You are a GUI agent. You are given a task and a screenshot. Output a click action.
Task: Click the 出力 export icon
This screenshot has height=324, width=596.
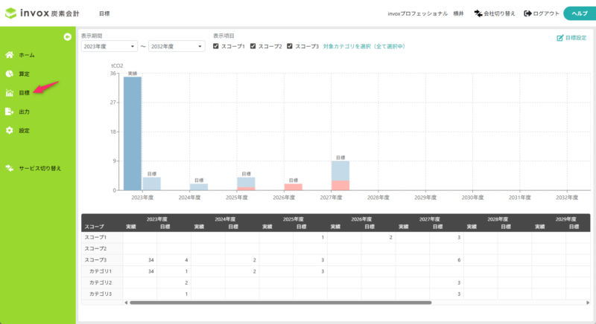[9, 111]
